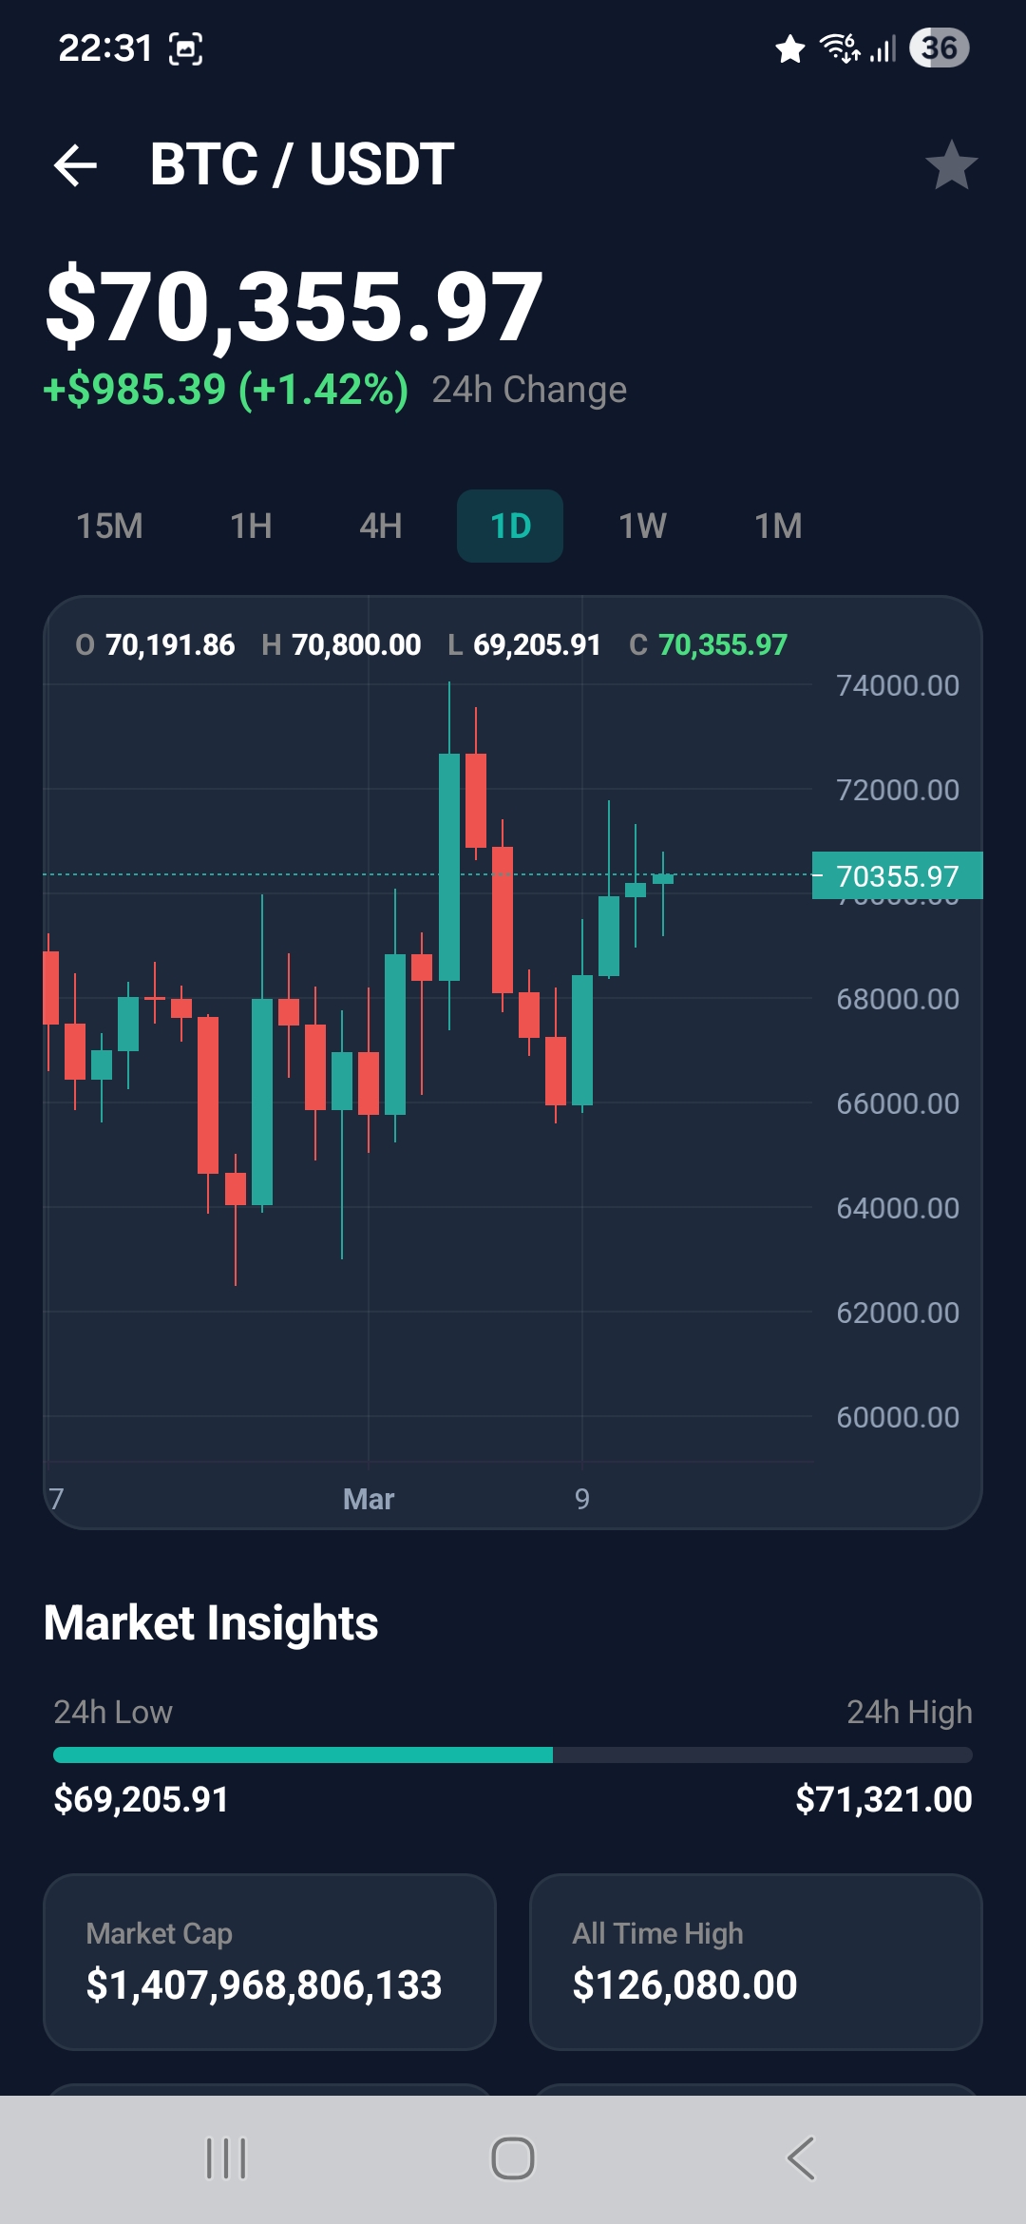Toggle the favorite star for BTC/USDT
Screen dimensions: 1026x2224
coord(951,165)
